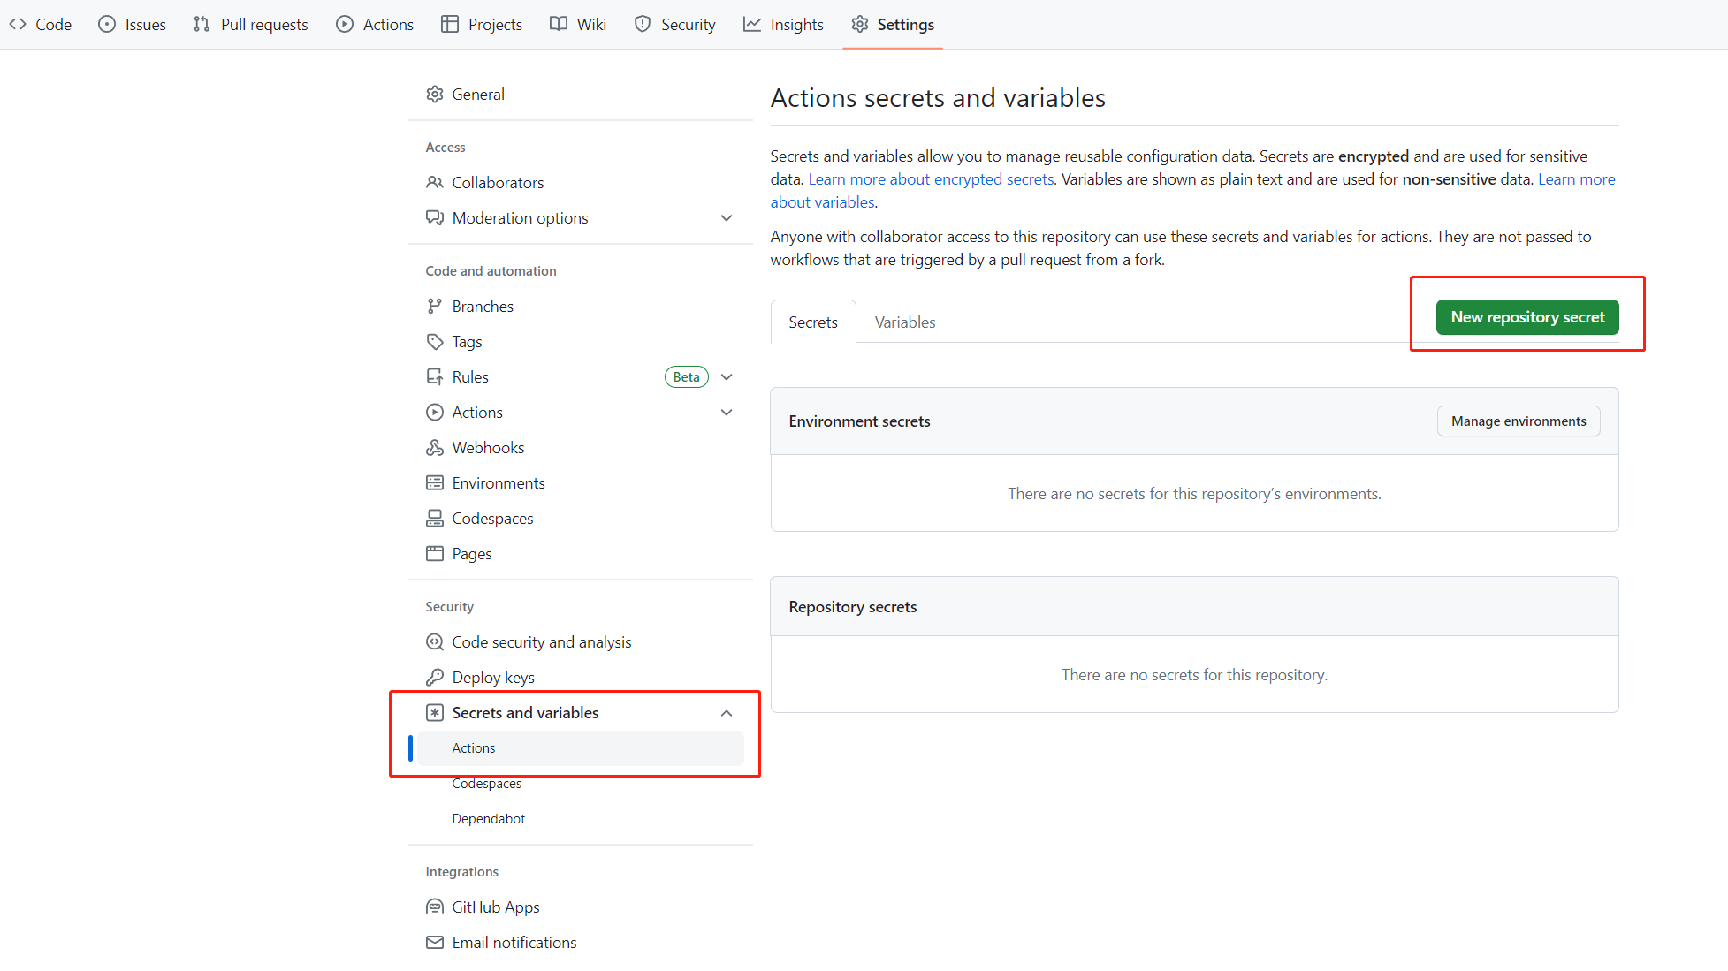Click the General gear icon in sidebar

434,95
